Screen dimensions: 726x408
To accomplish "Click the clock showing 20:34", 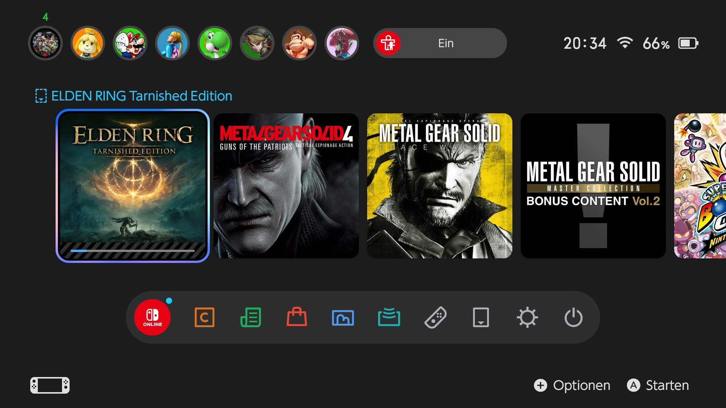I will click(585, 43).
